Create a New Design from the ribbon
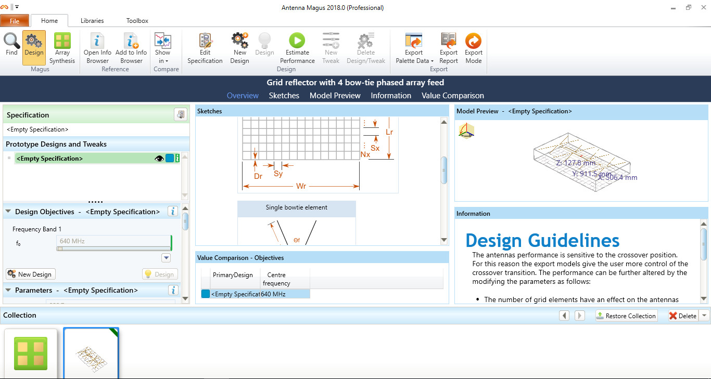The image size is (711, 379). click(x=239, y=48)
